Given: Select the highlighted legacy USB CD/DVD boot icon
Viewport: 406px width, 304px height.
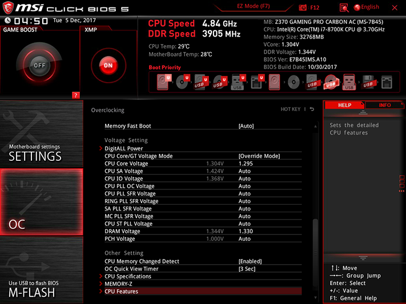Looking at the screenshot, I should [x=331, y=82].
